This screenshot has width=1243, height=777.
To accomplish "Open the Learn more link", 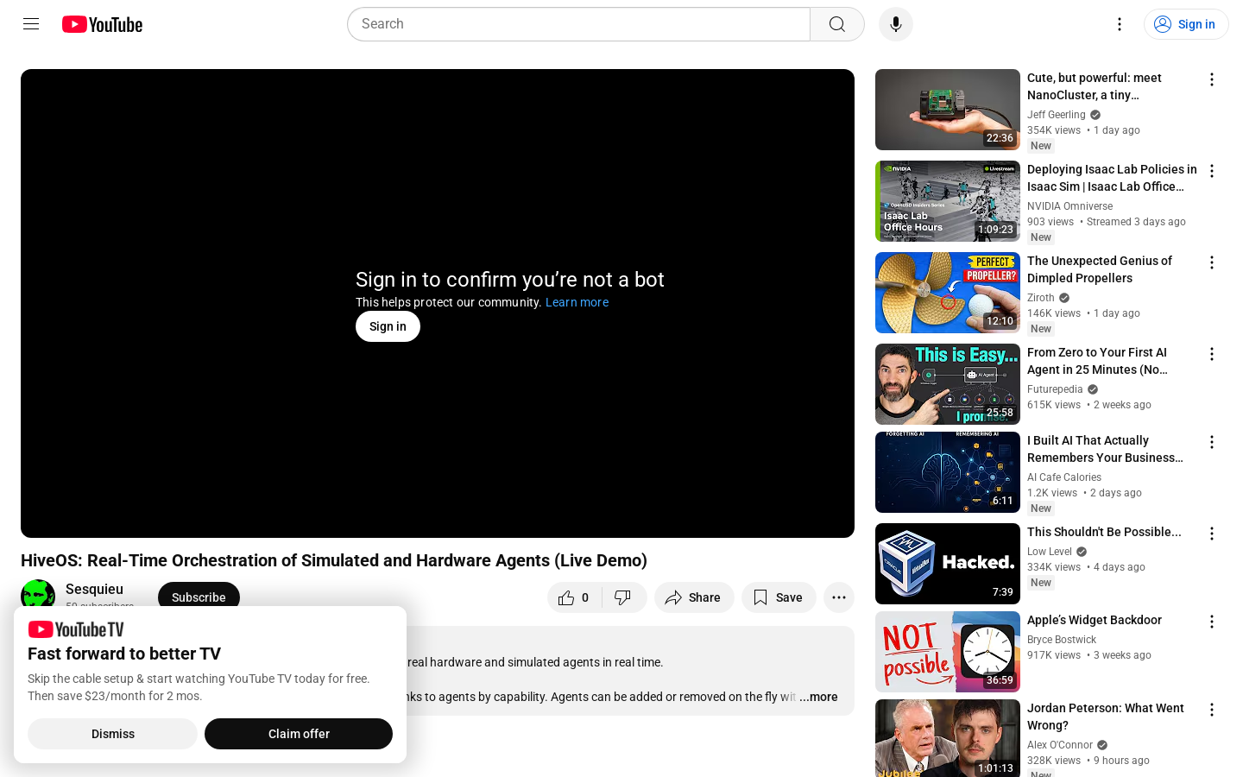I will click(x=577, y=302).
